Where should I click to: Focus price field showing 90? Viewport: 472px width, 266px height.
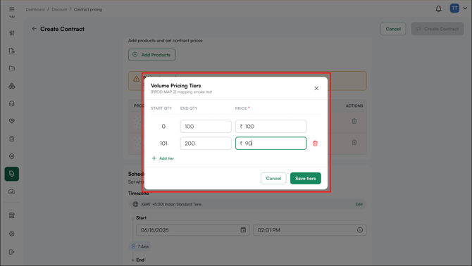click(271, 144)
